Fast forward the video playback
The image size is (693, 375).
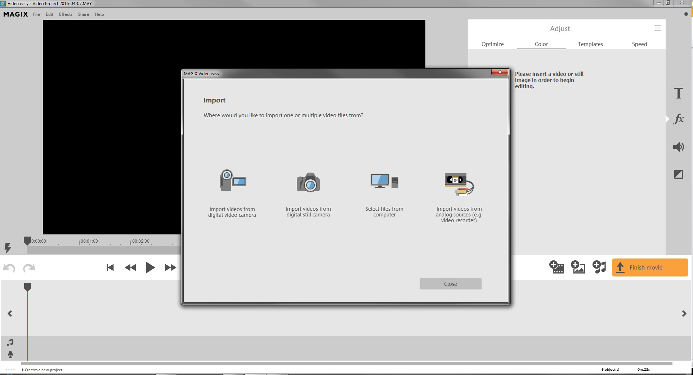[x=170, y=267]
